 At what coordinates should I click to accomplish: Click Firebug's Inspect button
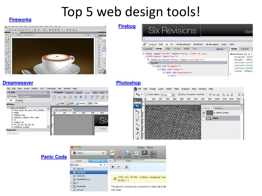(153, 44)
